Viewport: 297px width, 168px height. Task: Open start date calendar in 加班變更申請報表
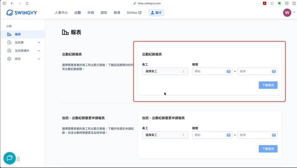(x=228, y=135)
